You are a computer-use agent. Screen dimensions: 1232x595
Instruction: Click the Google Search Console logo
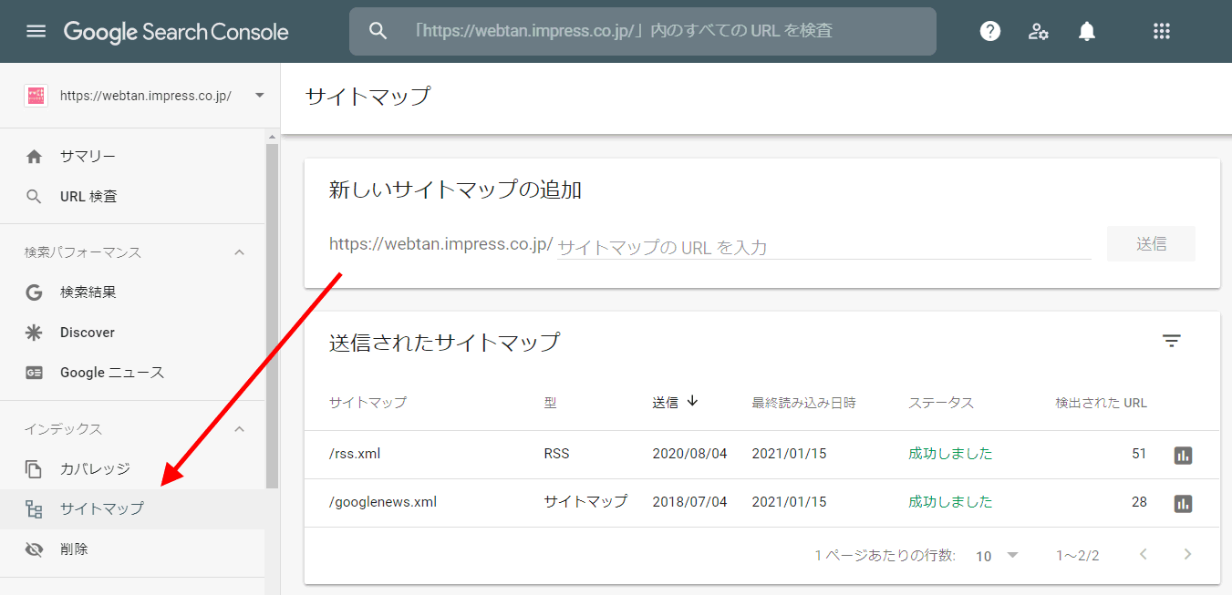(x=176, y=32)
